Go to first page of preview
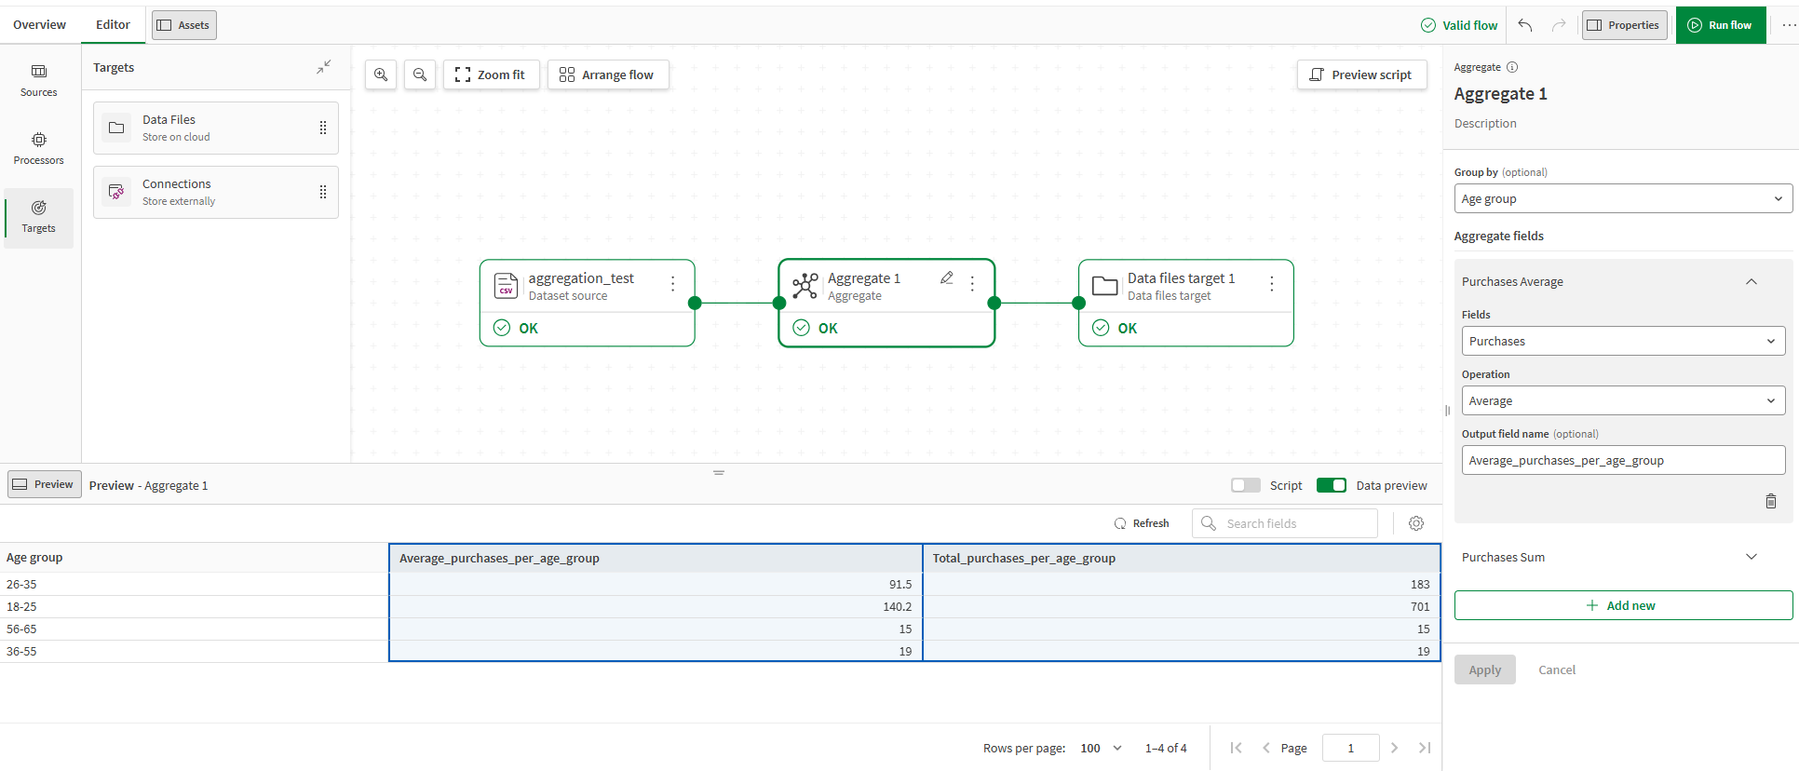The image size is (1799, 771). pyautogui.click(x=1236, y=748)
